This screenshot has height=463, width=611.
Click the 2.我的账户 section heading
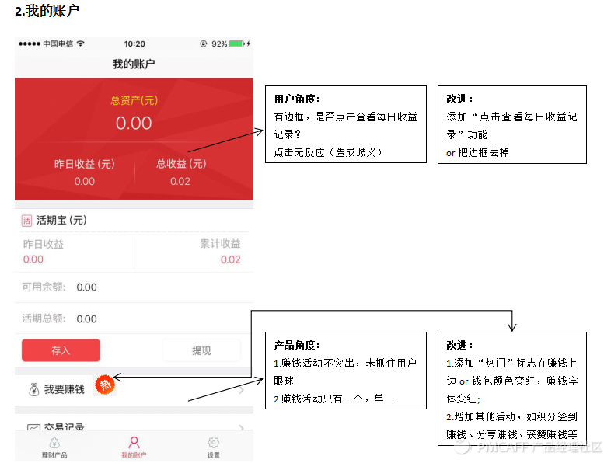[47, 11]
